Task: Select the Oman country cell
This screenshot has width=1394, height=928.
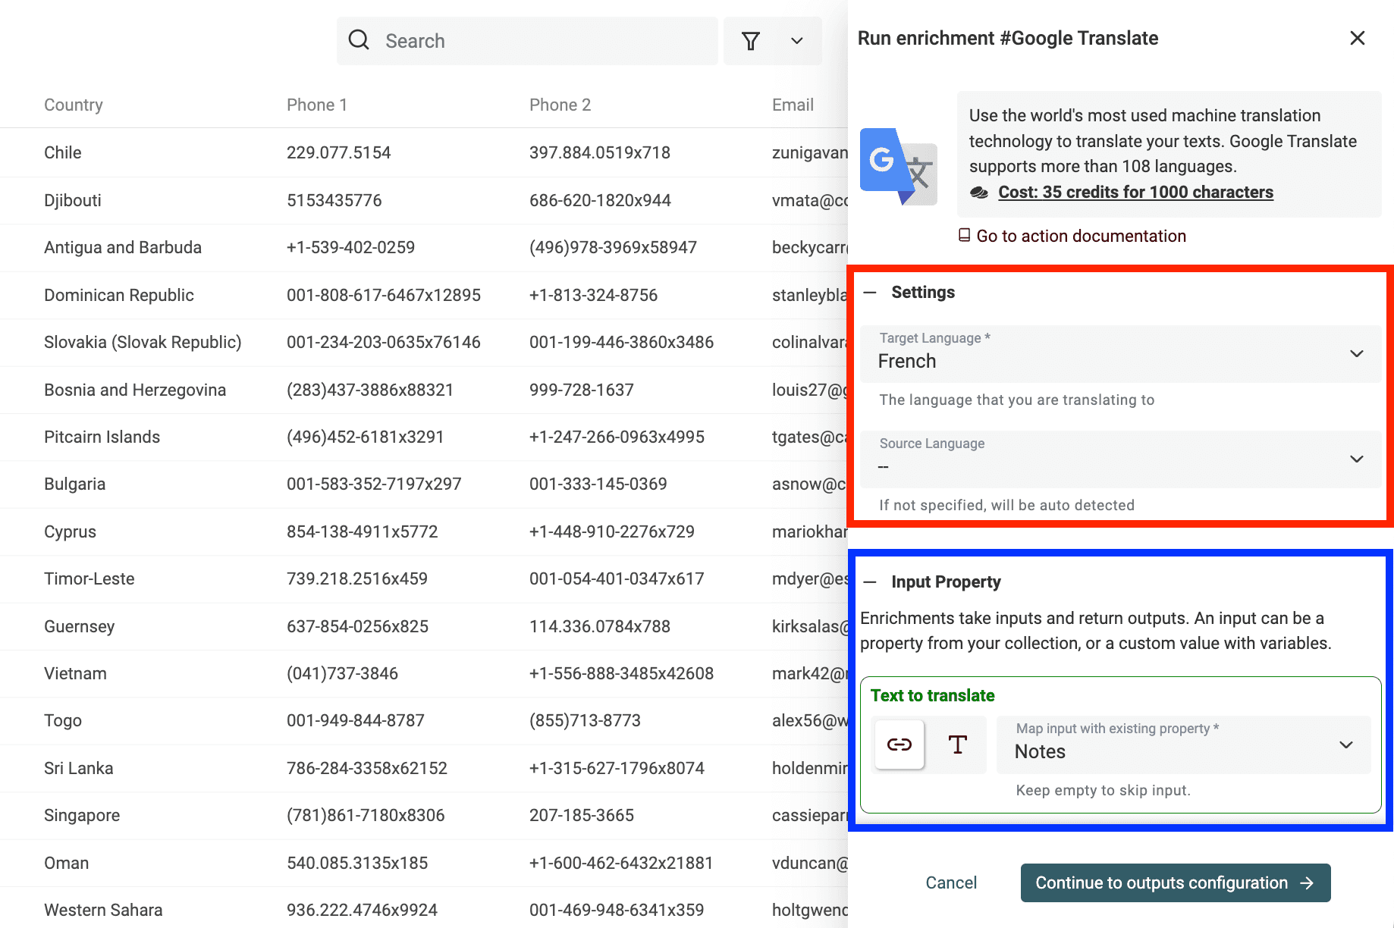Action: click(x=67, y=863)
